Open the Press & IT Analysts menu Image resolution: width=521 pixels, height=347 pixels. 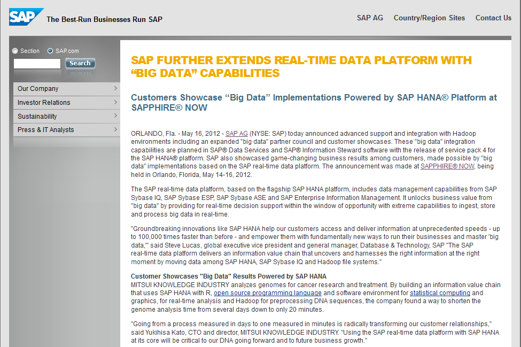66,130
